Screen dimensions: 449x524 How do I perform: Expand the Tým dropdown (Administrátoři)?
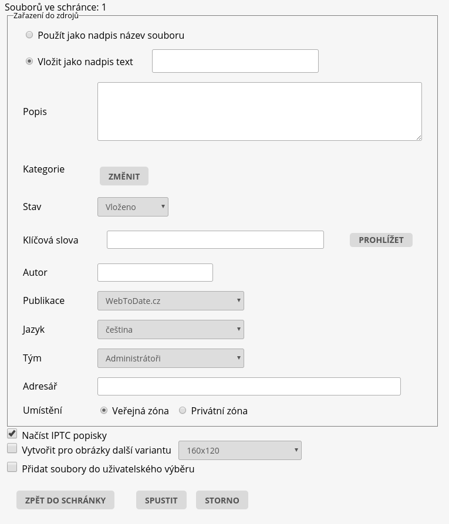click(170, 359)
